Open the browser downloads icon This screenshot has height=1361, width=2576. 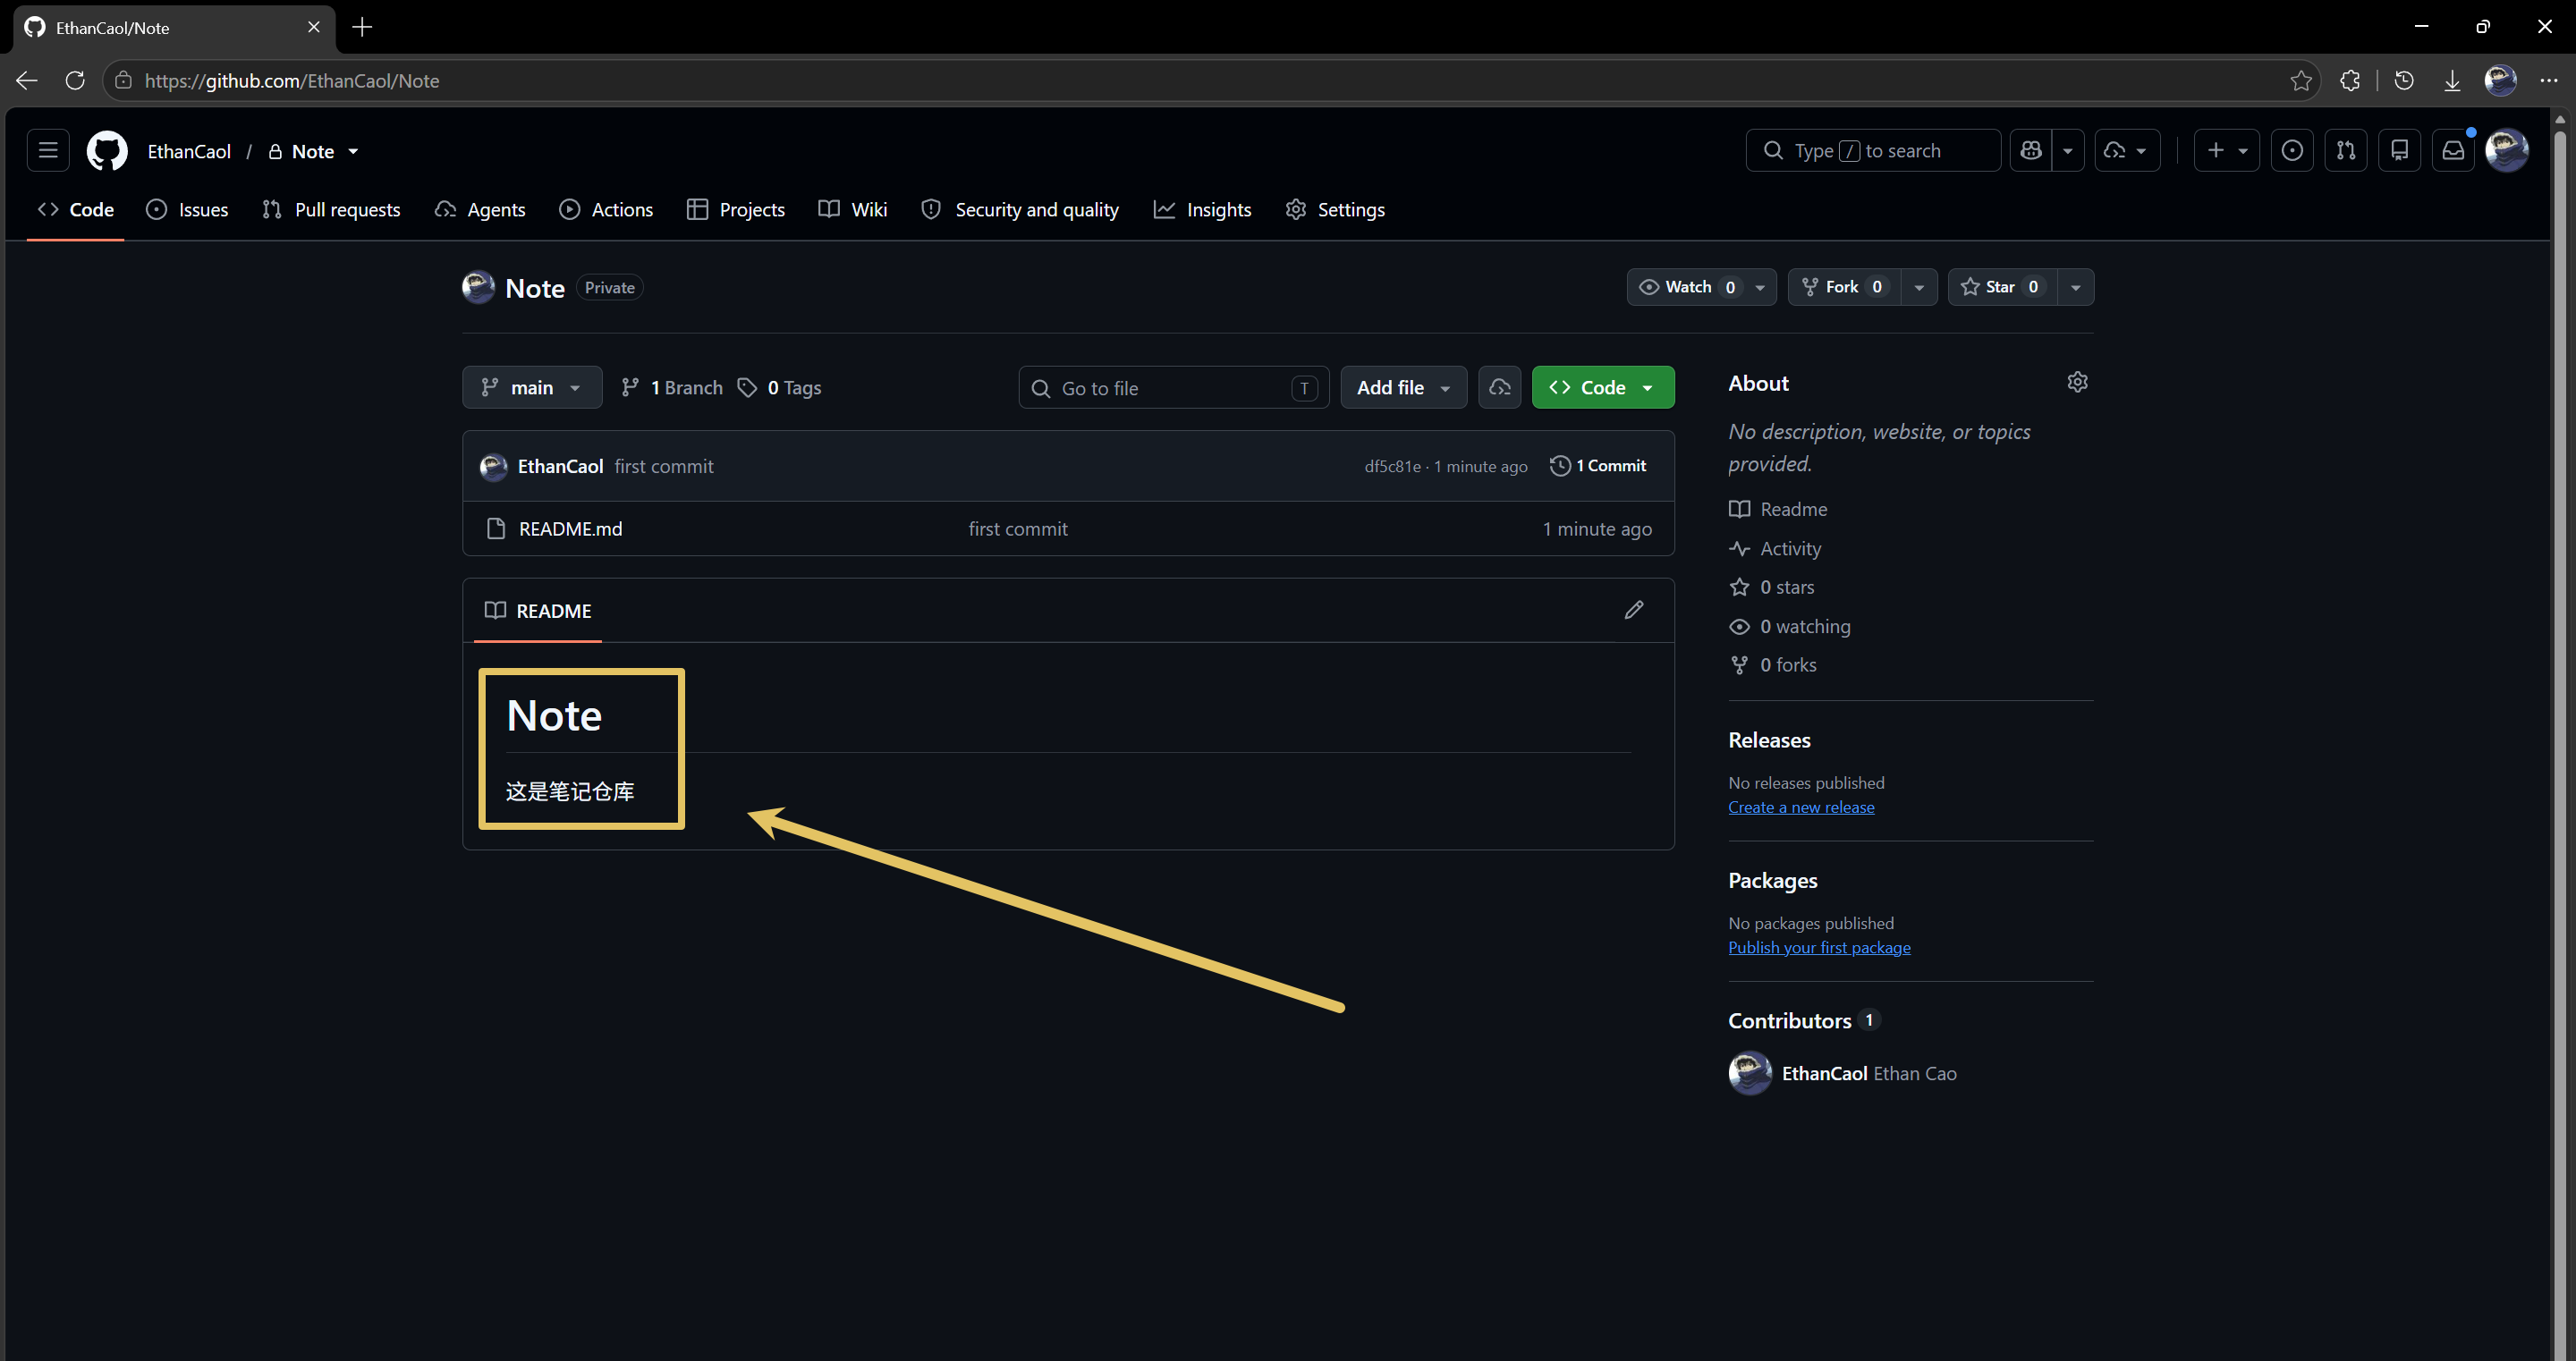[2453, 81]
